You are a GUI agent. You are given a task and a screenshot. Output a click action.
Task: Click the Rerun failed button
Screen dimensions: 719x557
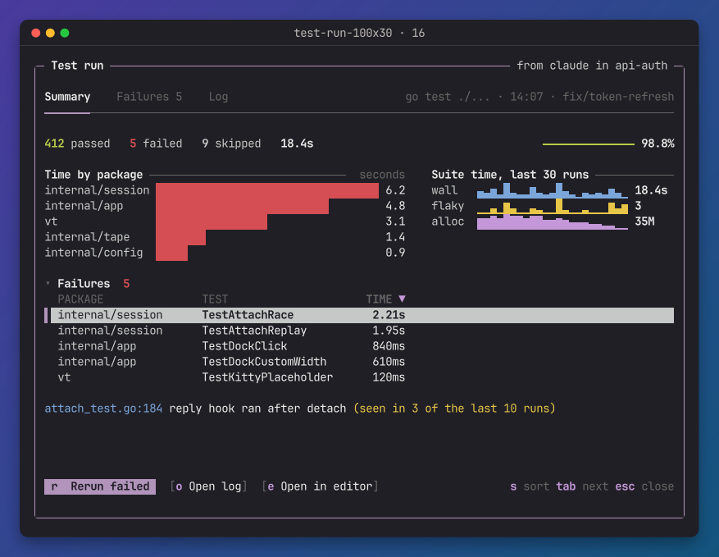coord(100,486)
